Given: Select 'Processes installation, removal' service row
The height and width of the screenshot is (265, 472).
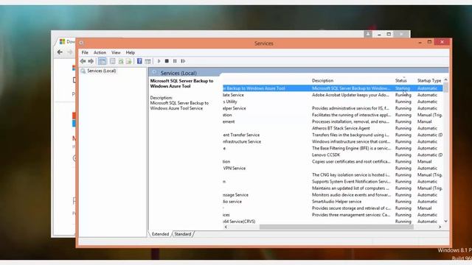Looking at the screenshot, I should pyautogui.click(x=333, y=121).
